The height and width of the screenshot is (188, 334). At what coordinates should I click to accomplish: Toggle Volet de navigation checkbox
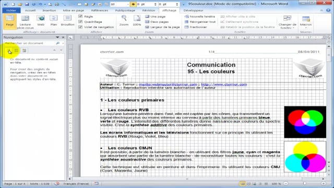80,27
